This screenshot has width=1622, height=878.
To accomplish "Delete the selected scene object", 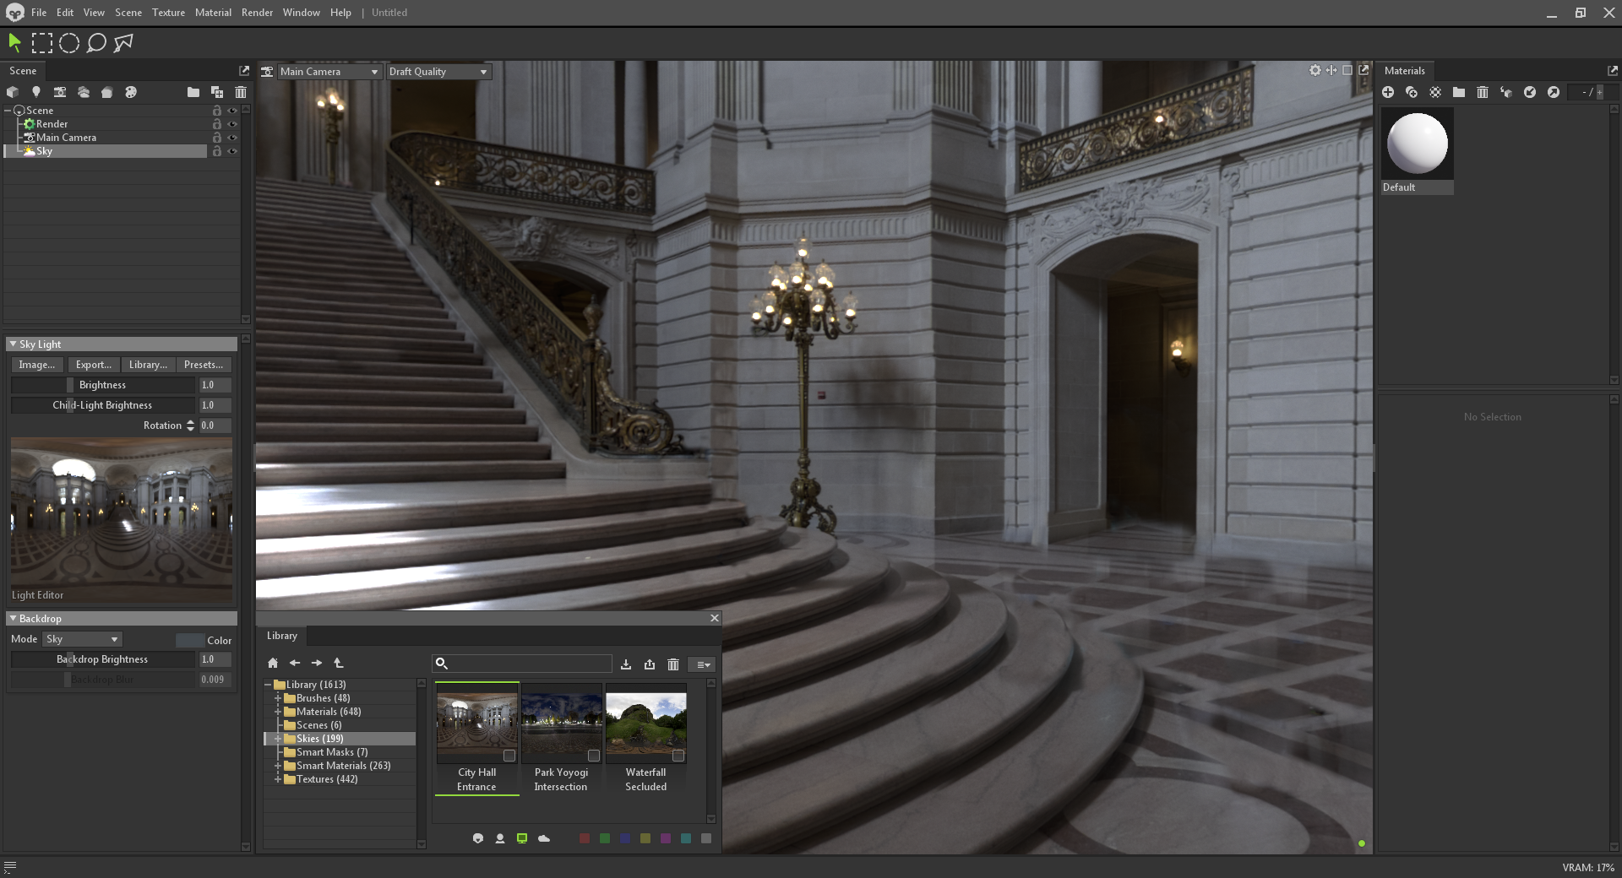I will click(241, 92).
